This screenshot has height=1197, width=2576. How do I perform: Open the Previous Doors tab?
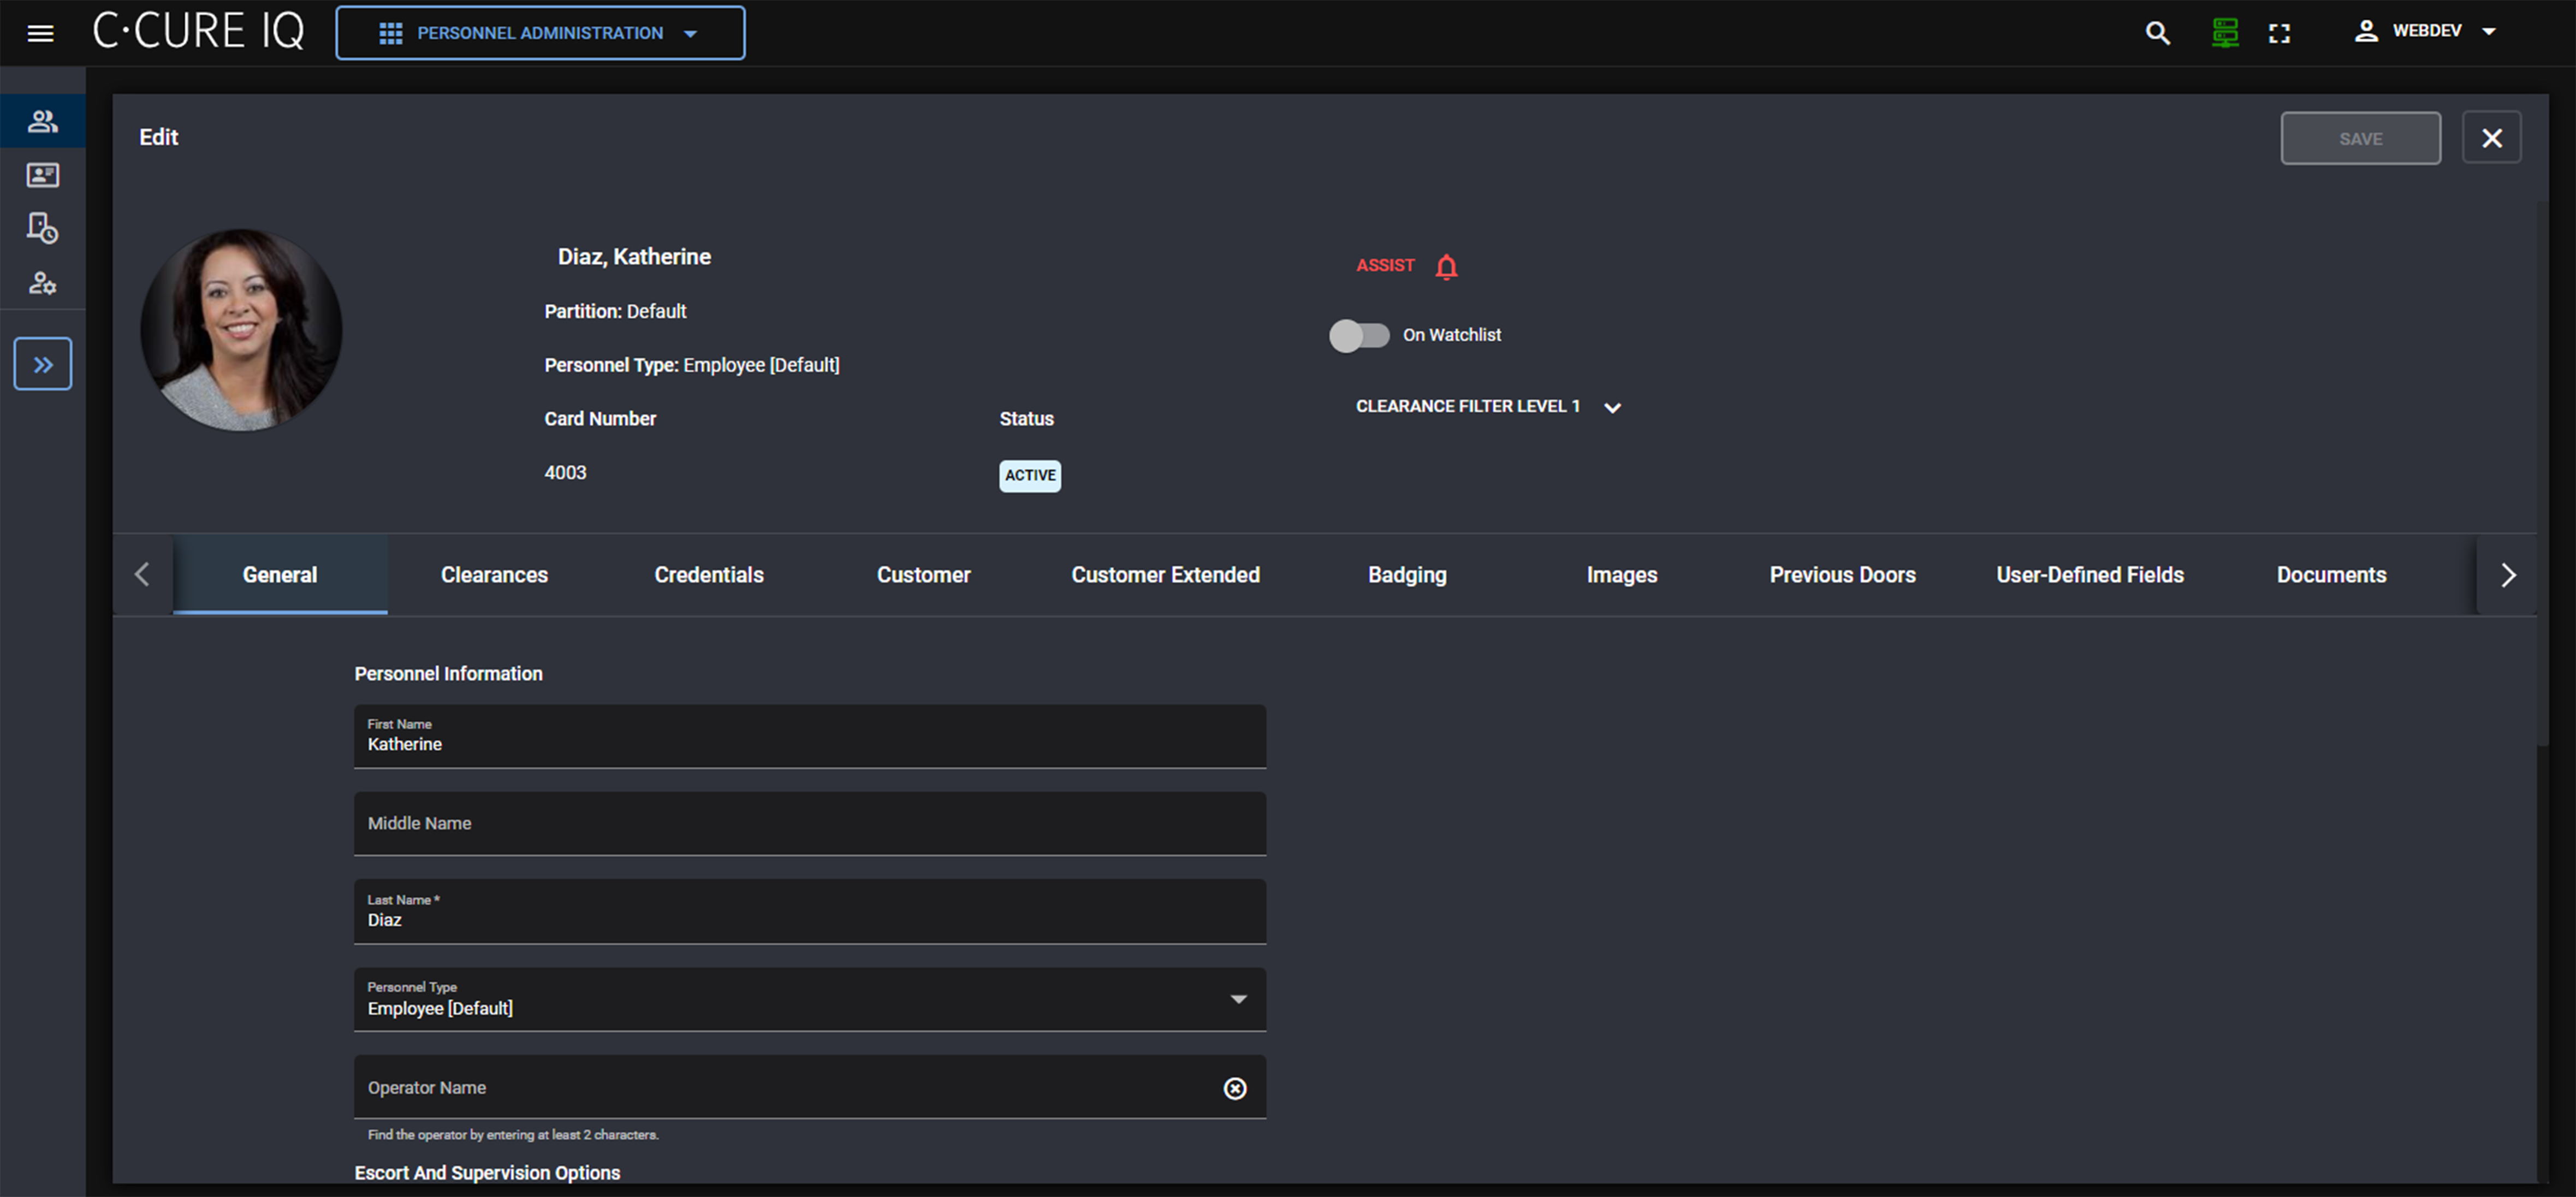pos(1842,574)
